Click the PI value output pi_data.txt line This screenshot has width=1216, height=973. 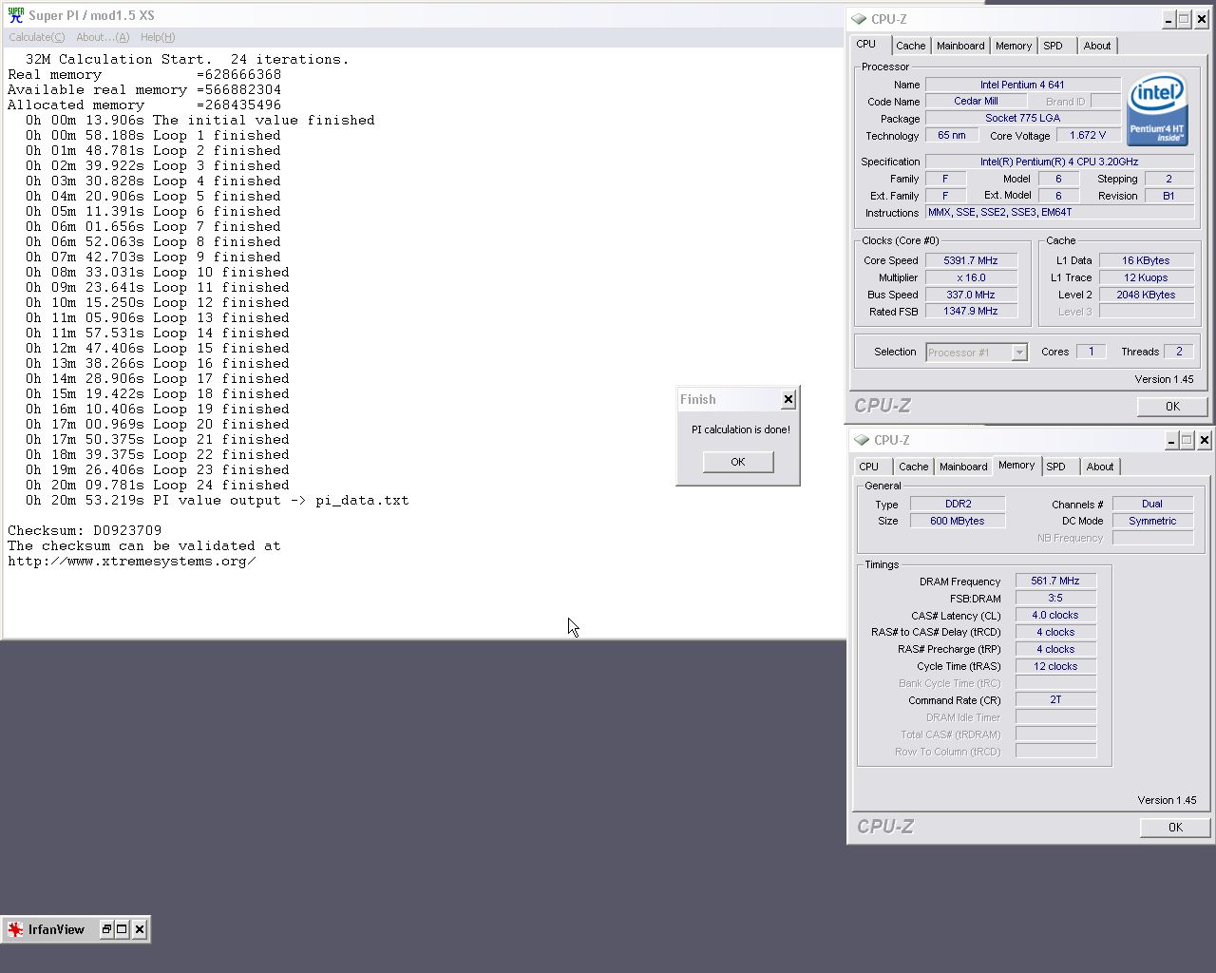[218, 500]
